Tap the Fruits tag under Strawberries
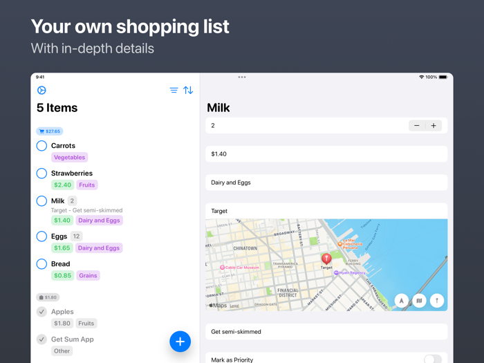 [87, 185]
